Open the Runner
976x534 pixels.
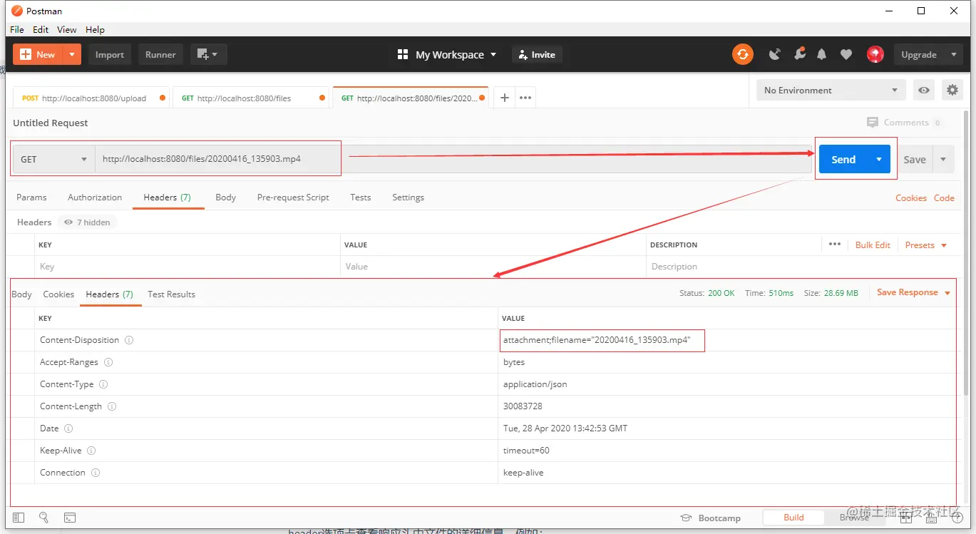tap(160, 54)
